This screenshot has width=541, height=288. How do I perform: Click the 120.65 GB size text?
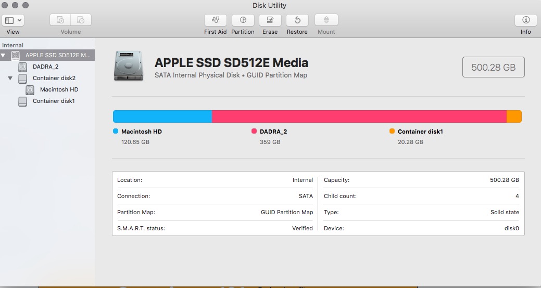pos(135,142)
